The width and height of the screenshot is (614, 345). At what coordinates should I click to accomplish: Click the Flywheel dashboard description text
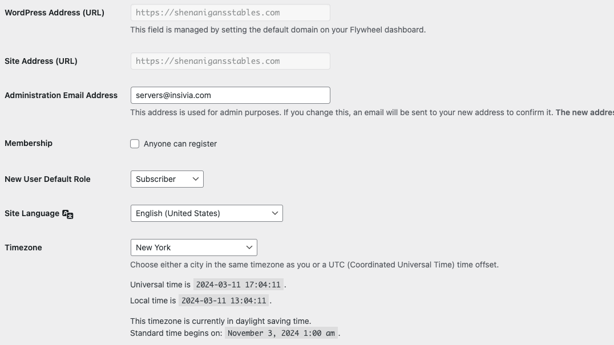coord(278,30)
